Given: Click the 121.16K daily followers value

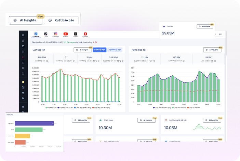Looking at the screenshot, I should click(145, 58).
